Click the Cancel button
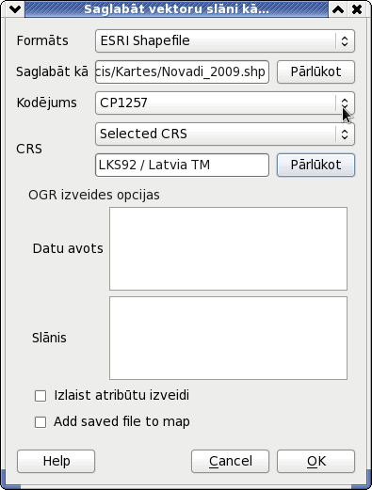The width and height of the screenshot is (372, 490). [x=230, y=461]
